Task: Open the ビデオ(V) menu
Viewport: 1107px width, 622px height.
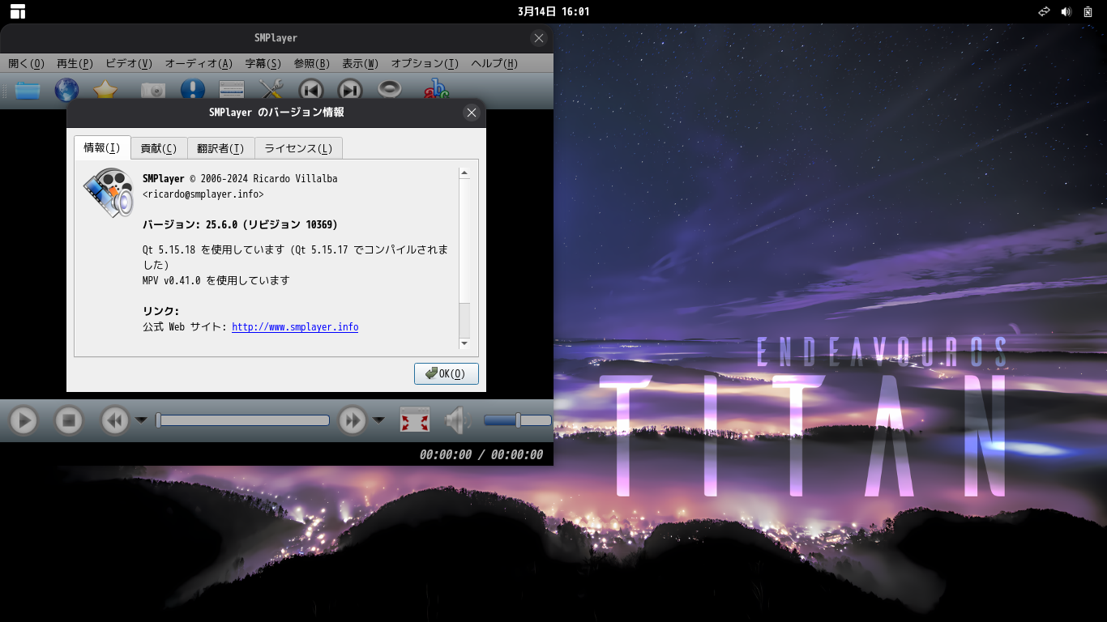Action: point(129,63)
